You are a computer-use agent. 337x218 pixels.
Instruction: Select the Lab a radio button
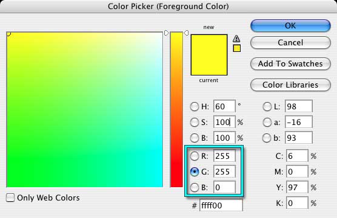click(x=267, y=122)
